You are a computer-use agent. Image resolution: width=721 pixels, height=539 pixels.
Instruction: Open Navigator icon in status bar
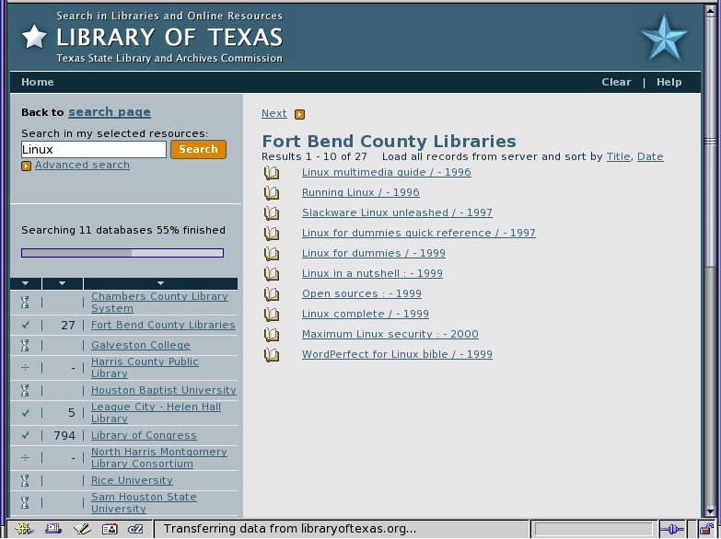point(26,529)
